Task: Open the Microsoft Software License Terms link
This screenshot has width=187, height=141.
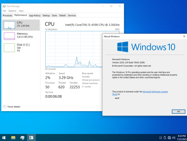Action: pyautogui.click(x=140, y=93)
